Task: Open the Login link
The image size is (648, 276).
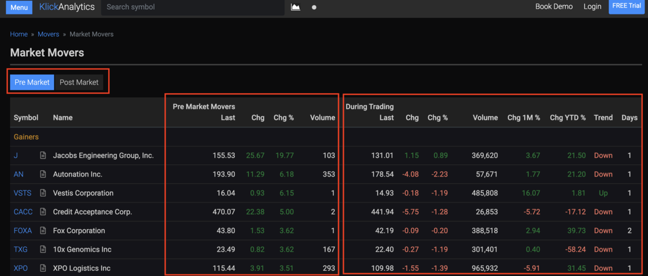Action: (x=592, y=6)
